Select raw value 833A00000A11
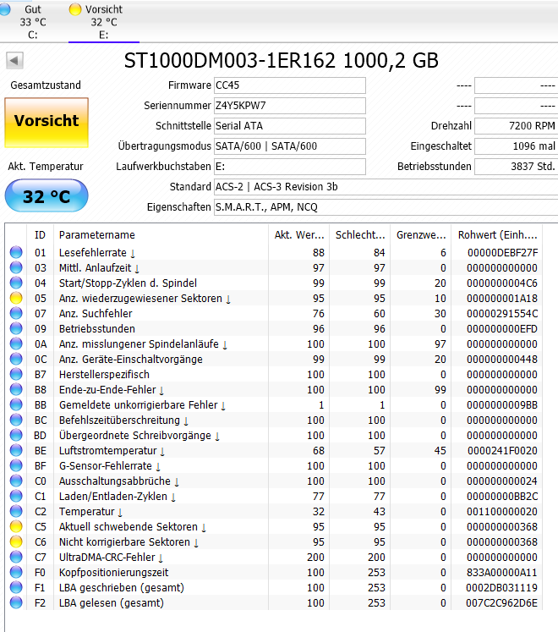This screenshot has width=558, height=632. point(502,572)
